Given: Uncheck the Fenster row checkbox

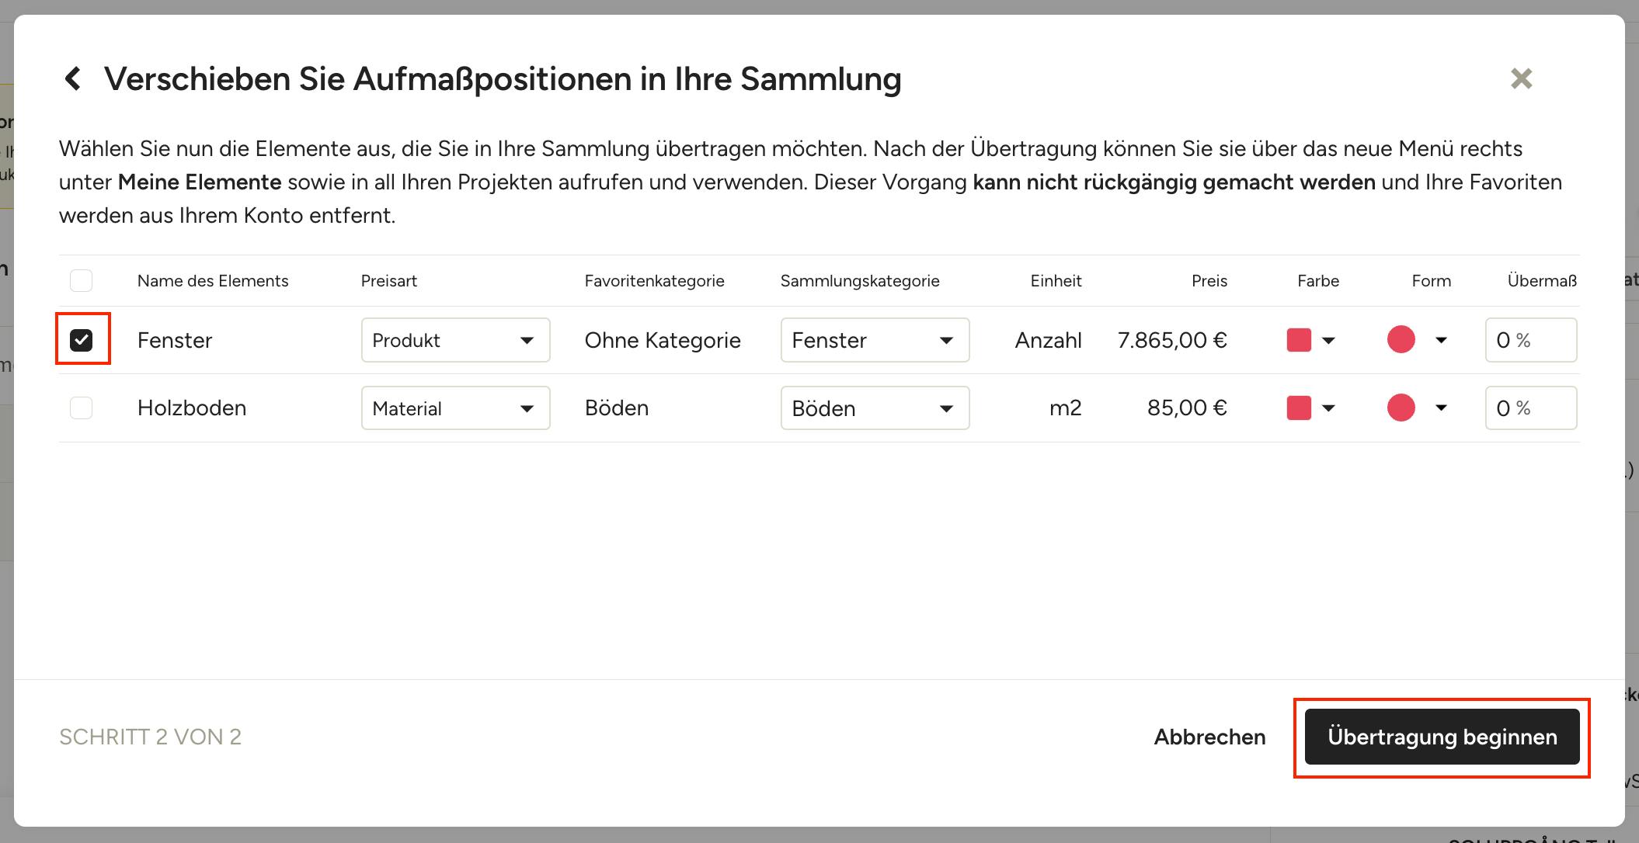Looking at the screenshot, I should (82, 340).
